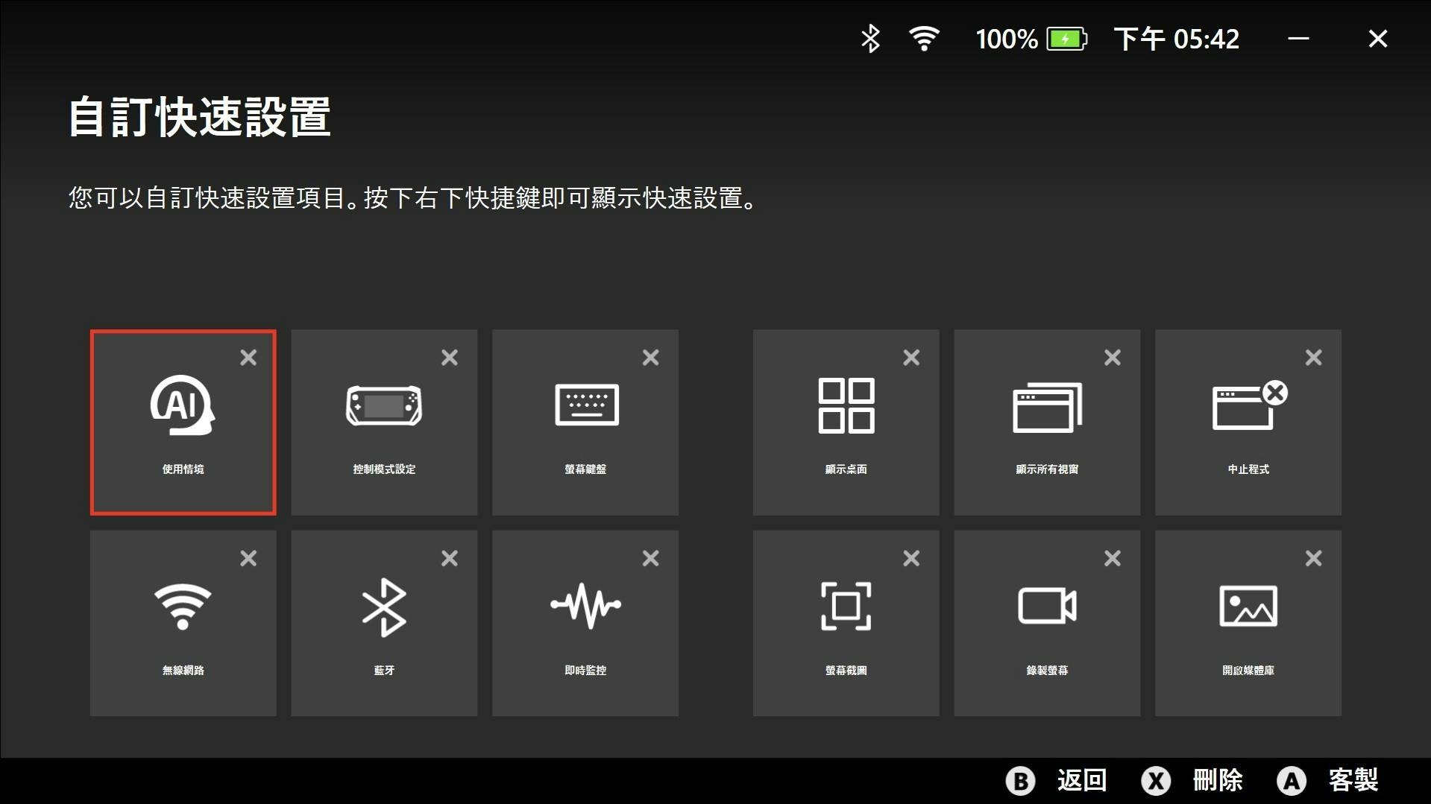Click the 螢幕鍵盤 tile label

tap(585, 469)
